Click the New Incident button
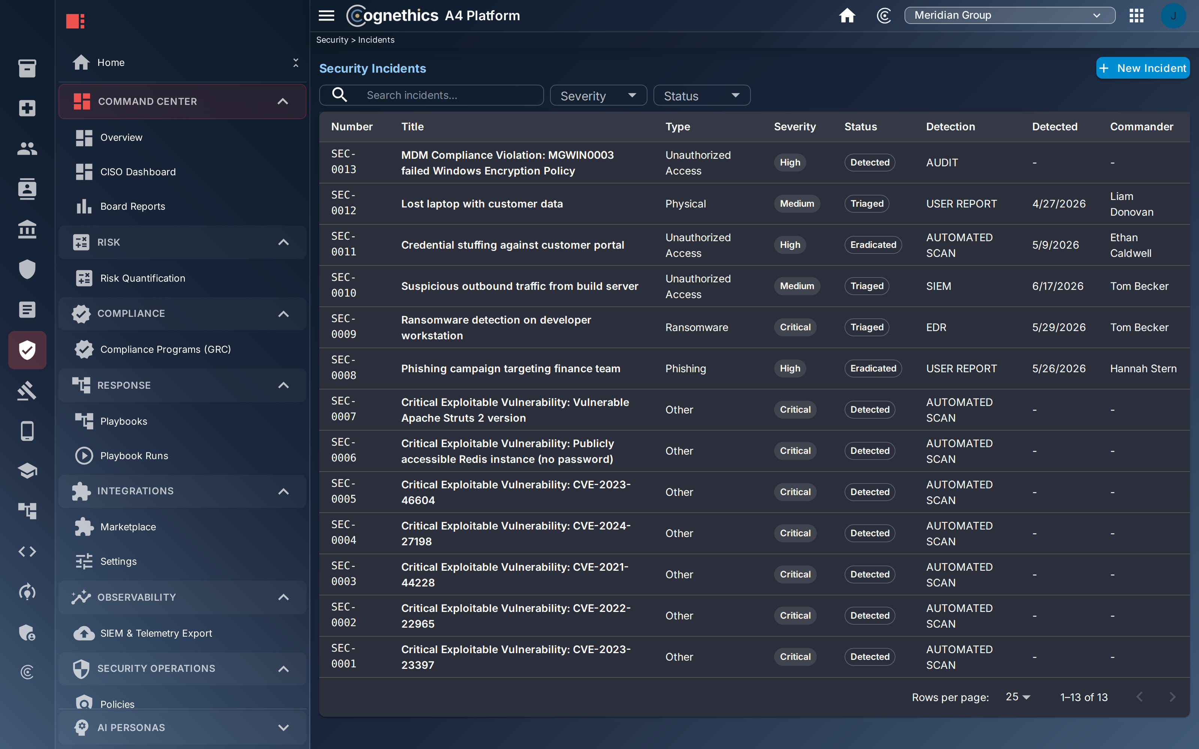The height and width of the screenshot is (749, 1199). tap(1142, 68)
